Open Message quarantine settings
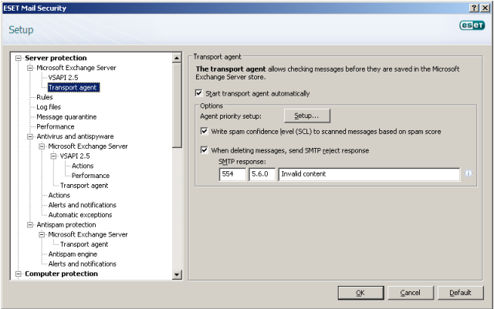Viewport: 494px width, 309px height. click(66, 116)
